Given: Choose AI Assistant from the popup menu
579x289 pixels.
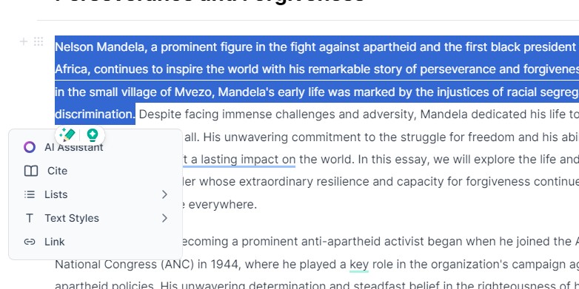Looking at the screenshot, I should tap(96, 147).
